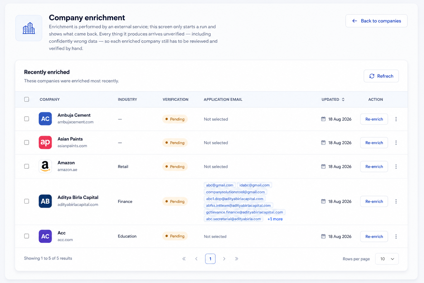Re-enrich Ambuja Cement

coord(374,119)
